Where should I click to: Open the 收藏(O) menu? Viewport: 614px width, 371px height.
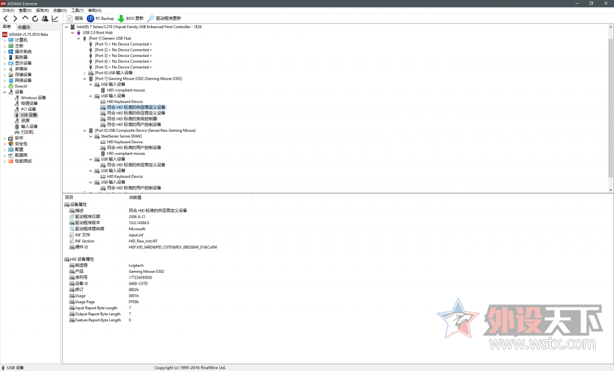[x=60, y=11]
